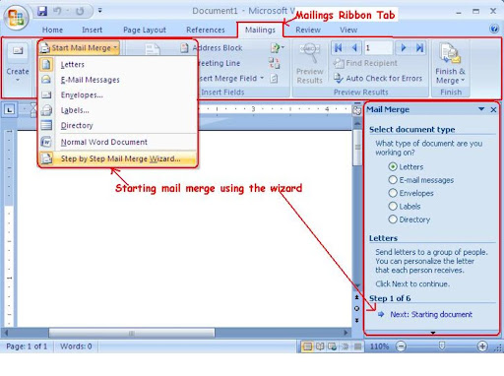Open the Create envelopes group button

point(18,63)
